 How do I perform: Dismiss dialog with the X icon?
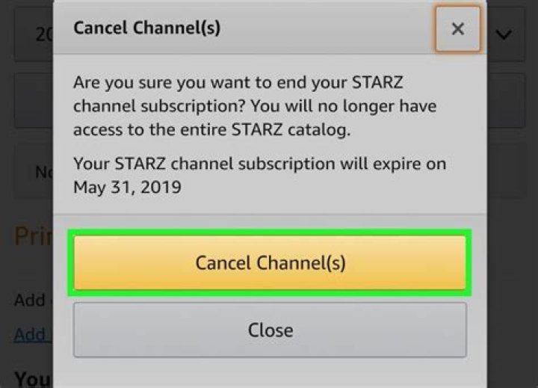(458, 29)
